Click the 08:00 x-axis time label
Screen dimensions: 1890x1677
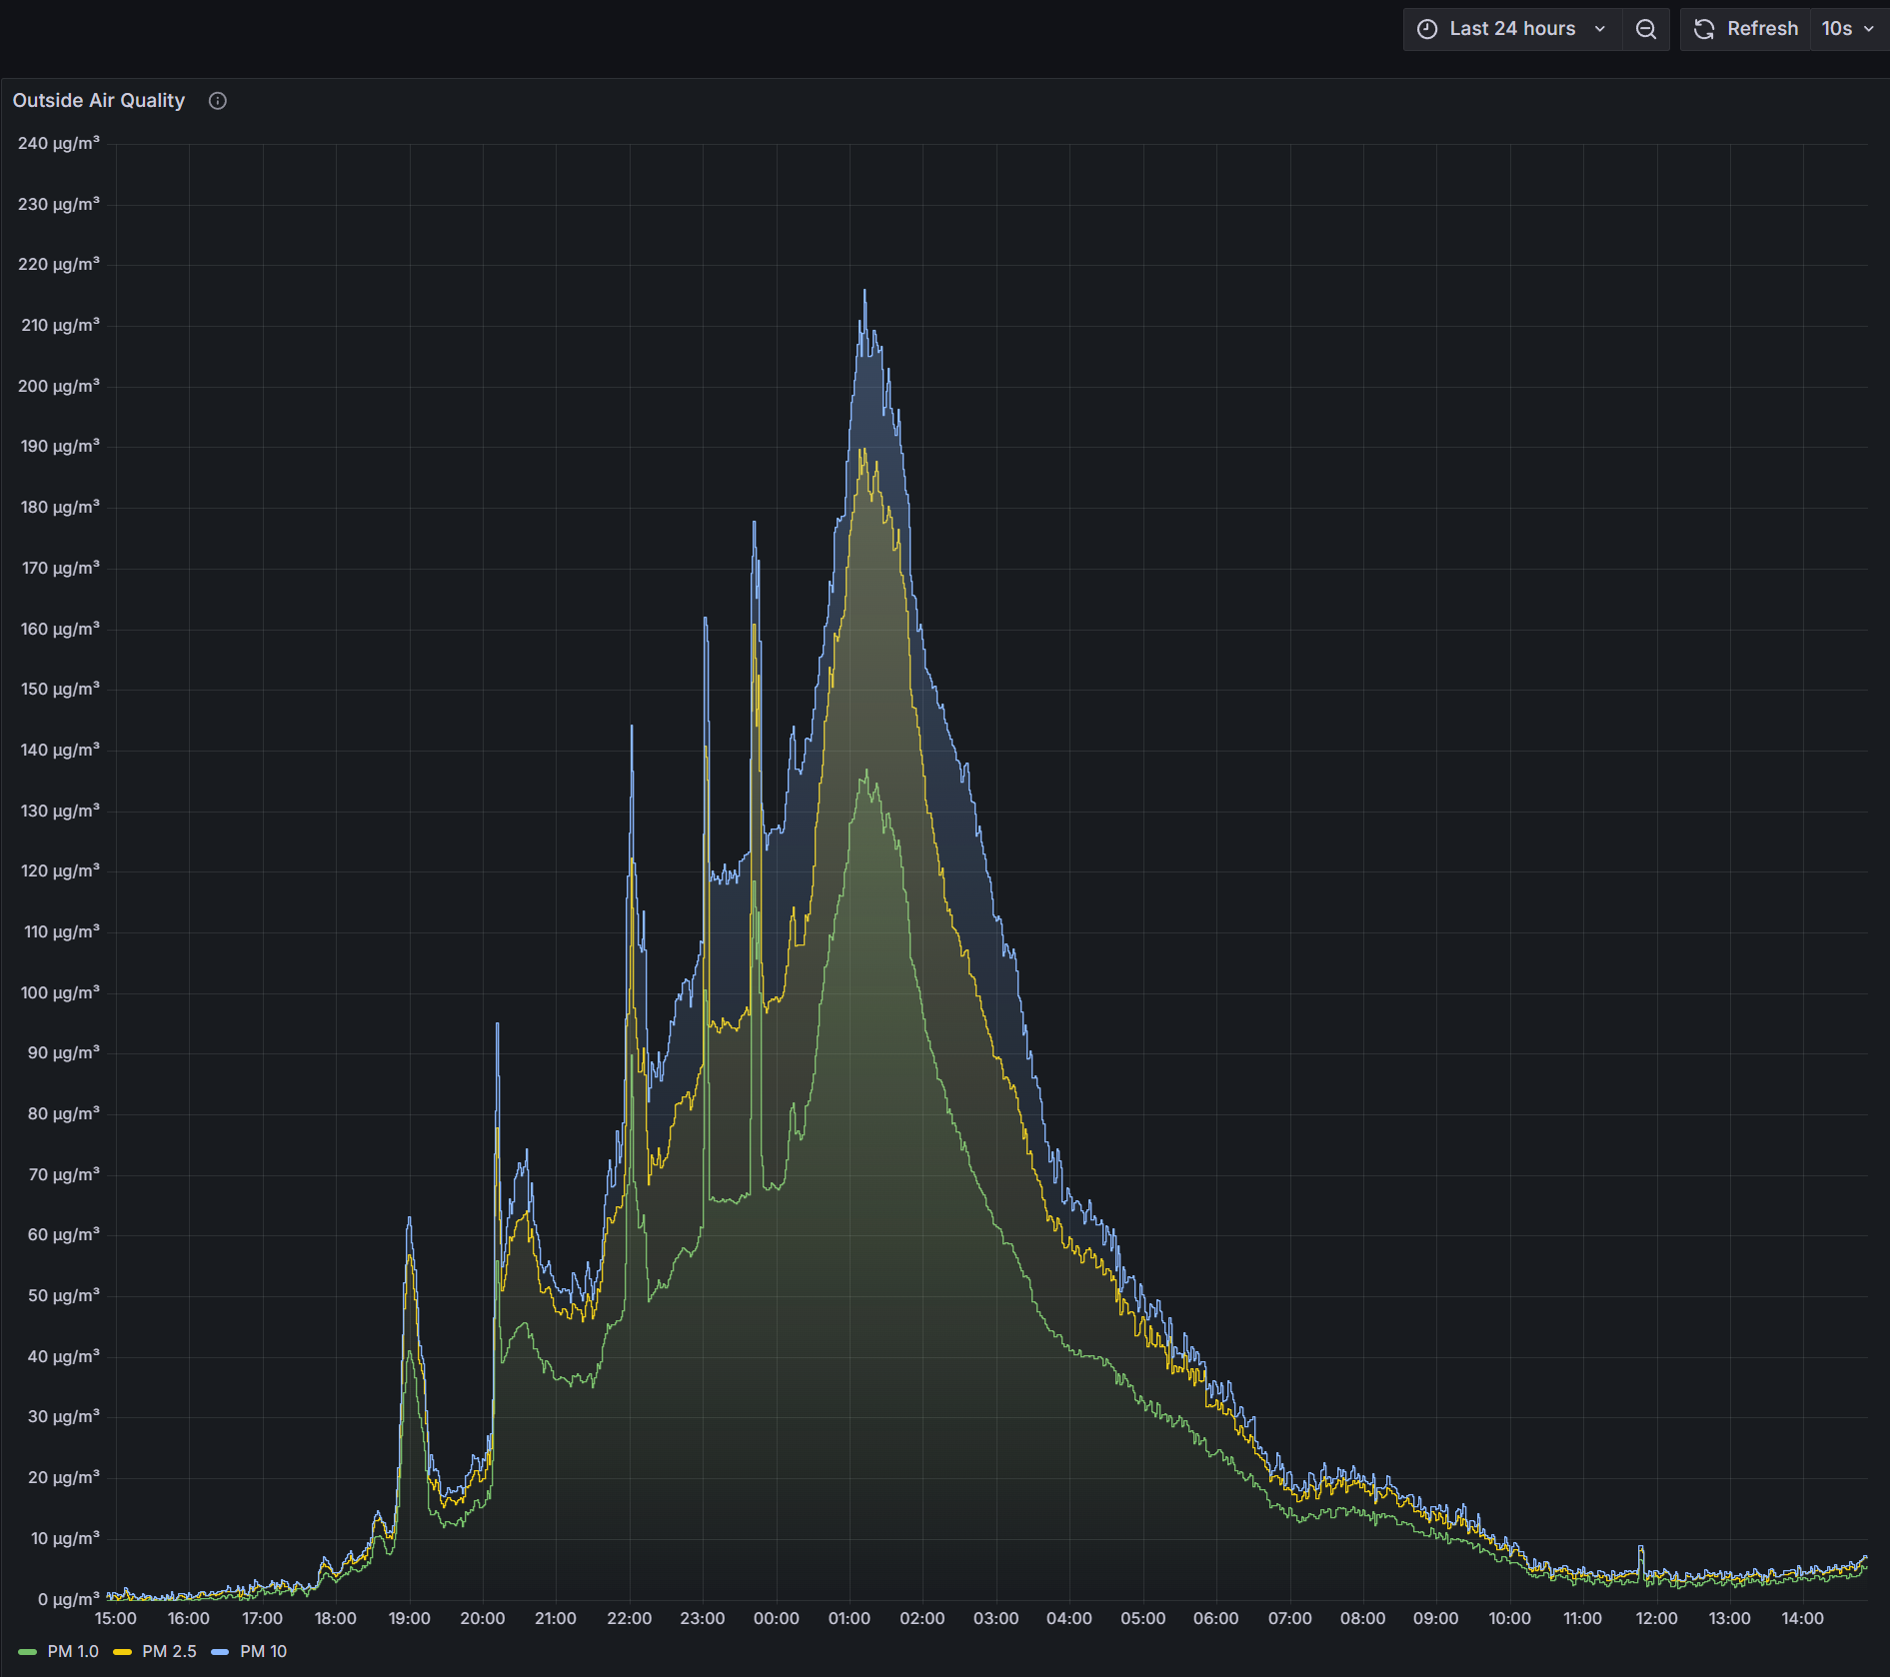click(x=1363, y=1619)
